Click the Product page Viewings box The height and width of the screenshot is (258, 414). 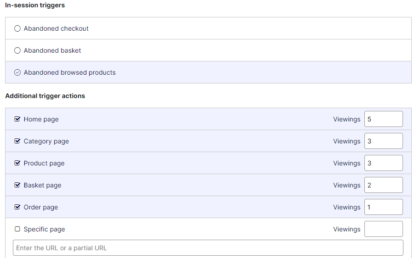(383, 163)
